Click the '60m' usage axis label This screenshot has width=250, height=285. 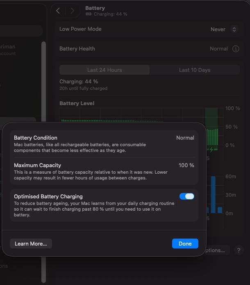(231, 176)
